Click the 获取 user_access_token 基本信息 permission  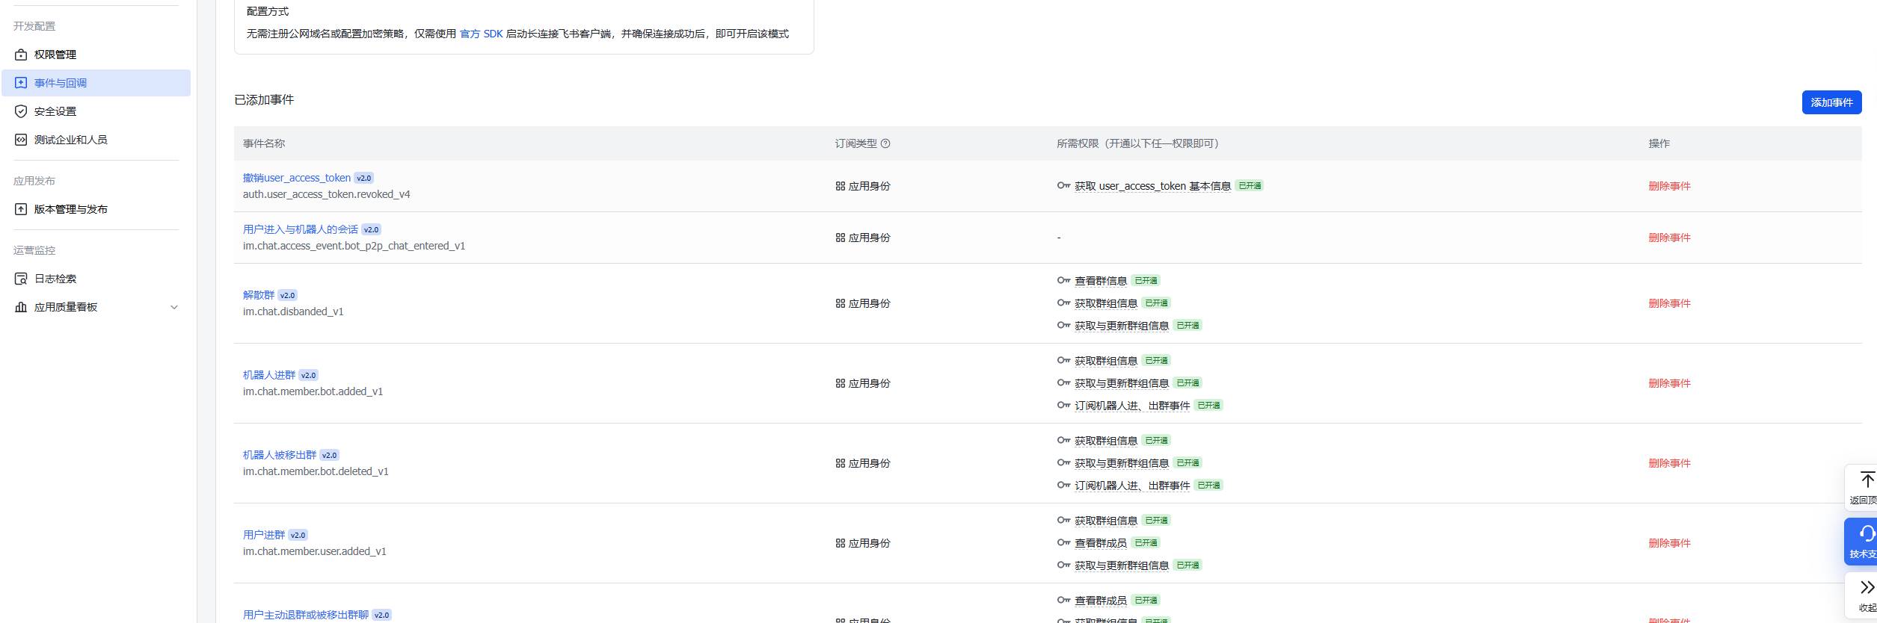pyautogui.click(x=1152, y=186)
